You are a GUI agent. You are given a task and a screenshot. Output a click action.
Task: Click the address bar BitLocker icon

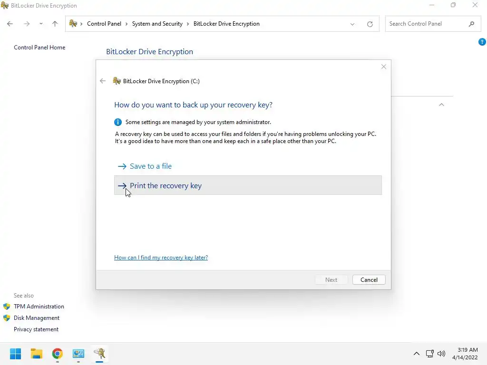click(73, 24)
